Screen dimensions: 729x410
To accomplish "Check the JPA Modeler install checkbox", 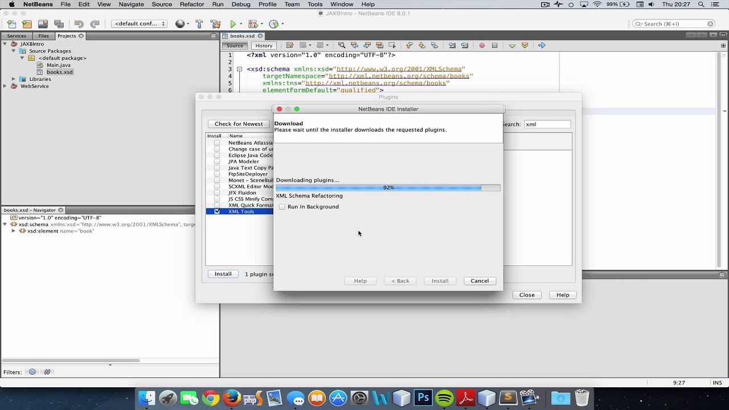I will coord(217,162).
